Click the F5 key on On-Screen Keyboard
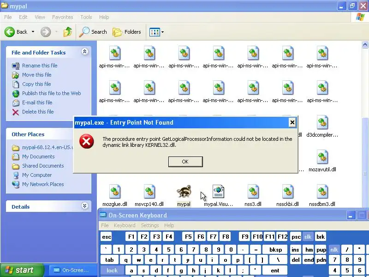The image size is (369, 277). click(x=188, y=237)
